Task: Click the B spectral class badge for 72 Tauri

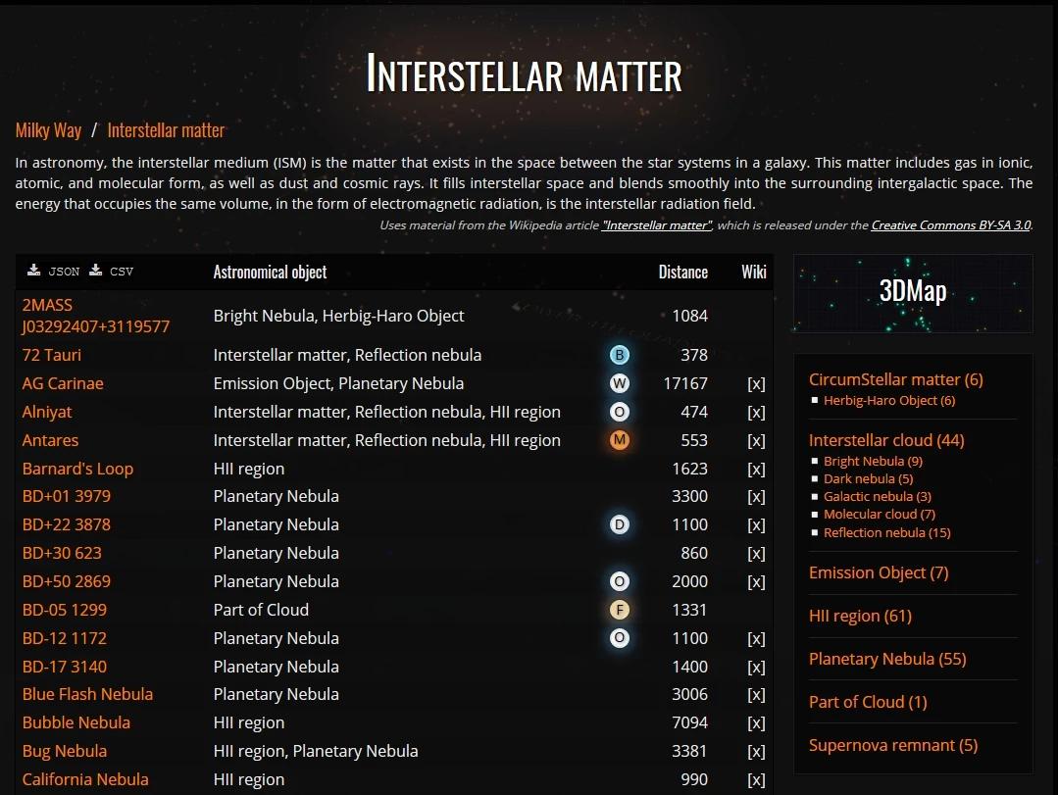Action: [x=619, y=355]
